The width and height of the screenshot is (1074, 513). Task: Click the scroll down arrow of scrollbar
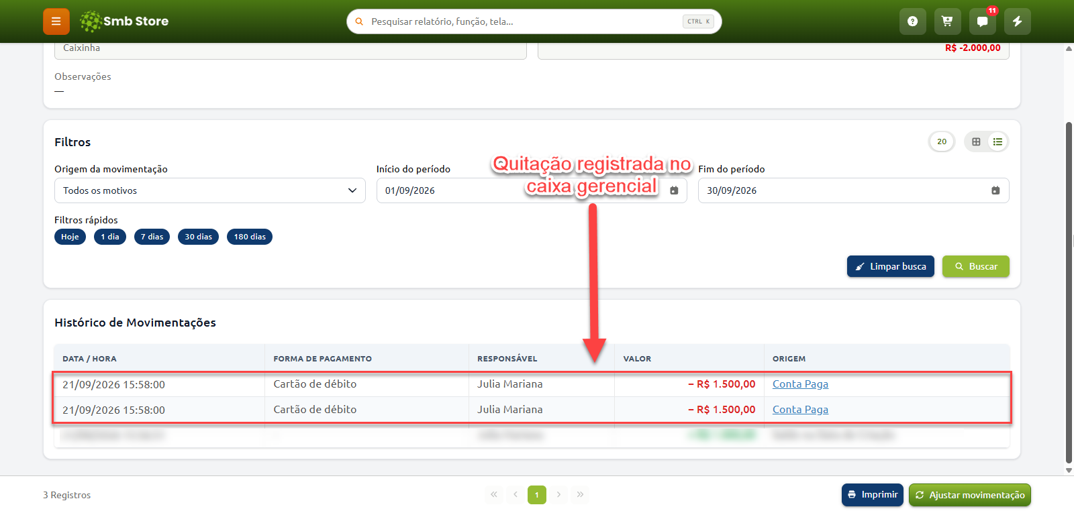click(x=1069, y=470)
